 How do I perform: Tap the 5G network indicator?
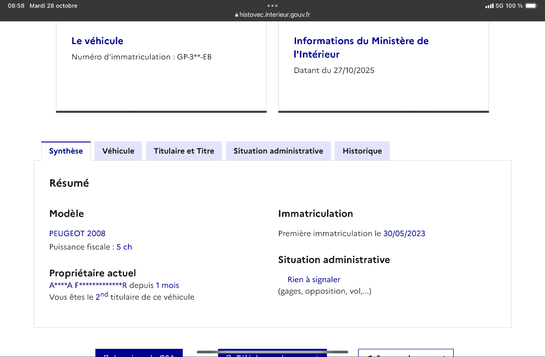(500, 6)
